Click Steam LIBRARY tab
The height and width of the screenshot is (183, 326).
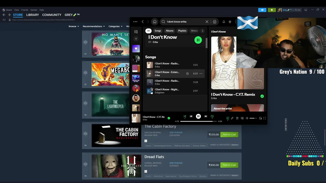33,15
